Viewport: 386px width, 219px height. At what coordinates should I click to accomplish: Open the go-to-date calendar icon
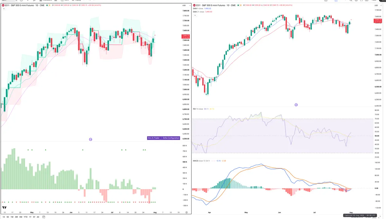(x=44, y=217)
